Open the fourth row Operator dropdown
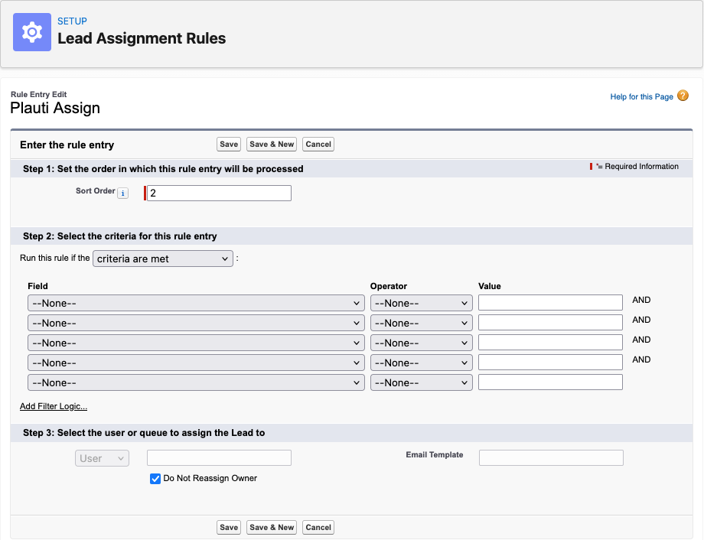 [421, 363]
